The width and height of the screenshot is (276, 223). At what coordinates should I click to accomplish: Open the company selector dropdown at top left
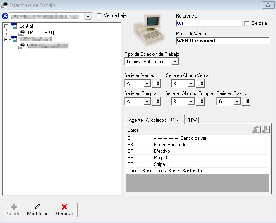(x=88, y=16)
